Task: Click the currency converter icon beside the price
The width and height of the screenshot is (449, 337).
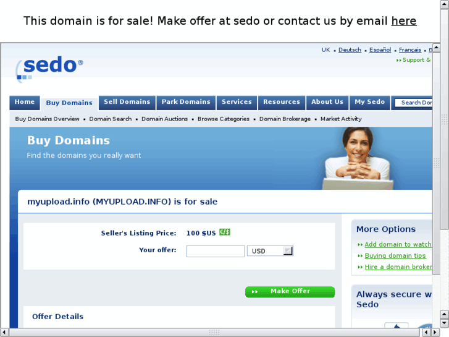Action: click(x=225, y=232)
